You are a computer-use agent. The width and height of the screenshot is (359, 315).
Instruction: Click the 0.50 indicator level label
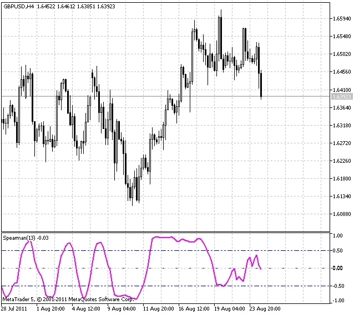(x=338, y=251)
